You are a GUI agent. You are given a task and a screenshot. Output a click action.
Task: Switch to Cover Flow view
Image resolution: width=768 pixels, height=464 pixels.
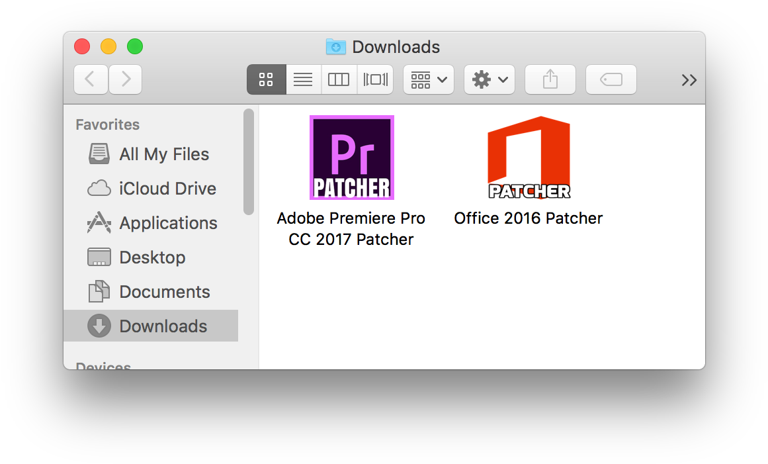[375, 80]
